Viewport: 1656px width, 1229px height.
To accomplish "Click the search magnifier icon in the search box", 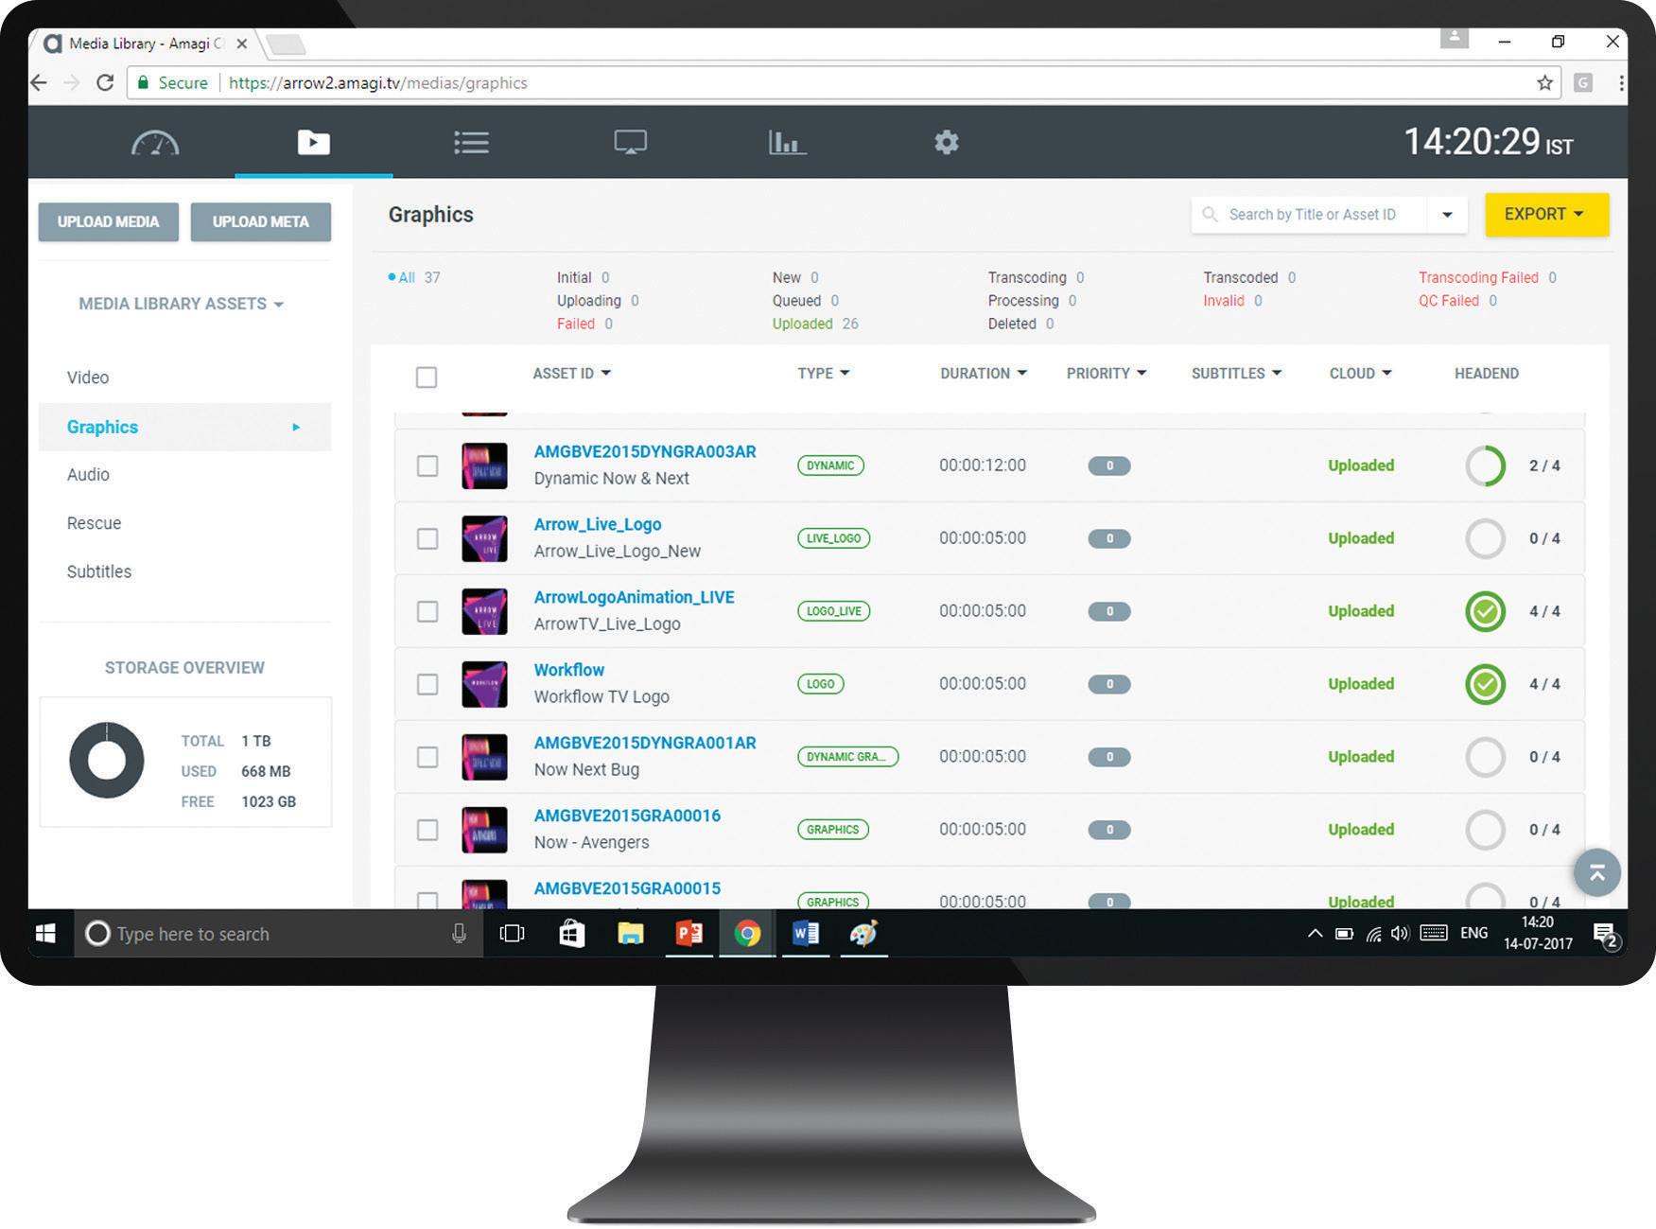I will [x=1209, y=215].
